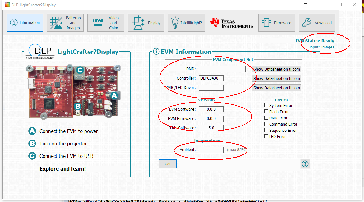Click the This Software version field

211,128
